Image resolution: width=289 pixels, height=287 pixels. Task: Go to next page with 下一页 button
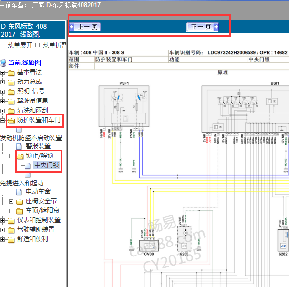[x=203, y=27]
